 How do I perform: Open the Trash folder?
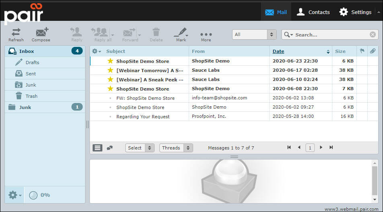coord(45,96)
